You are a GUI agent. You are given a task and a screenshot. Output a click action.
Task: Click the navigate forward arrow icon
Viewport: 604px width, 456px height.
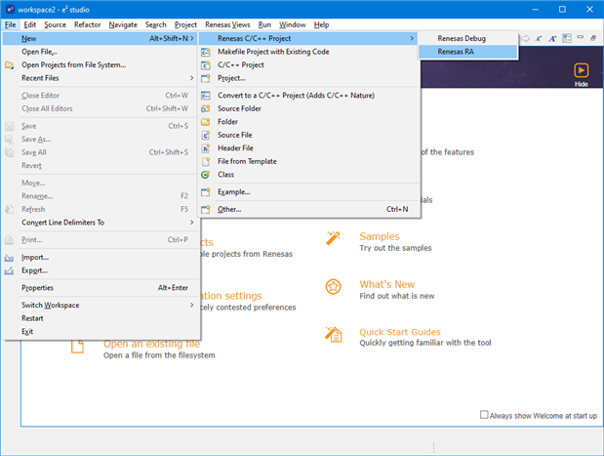click(525, 38)
